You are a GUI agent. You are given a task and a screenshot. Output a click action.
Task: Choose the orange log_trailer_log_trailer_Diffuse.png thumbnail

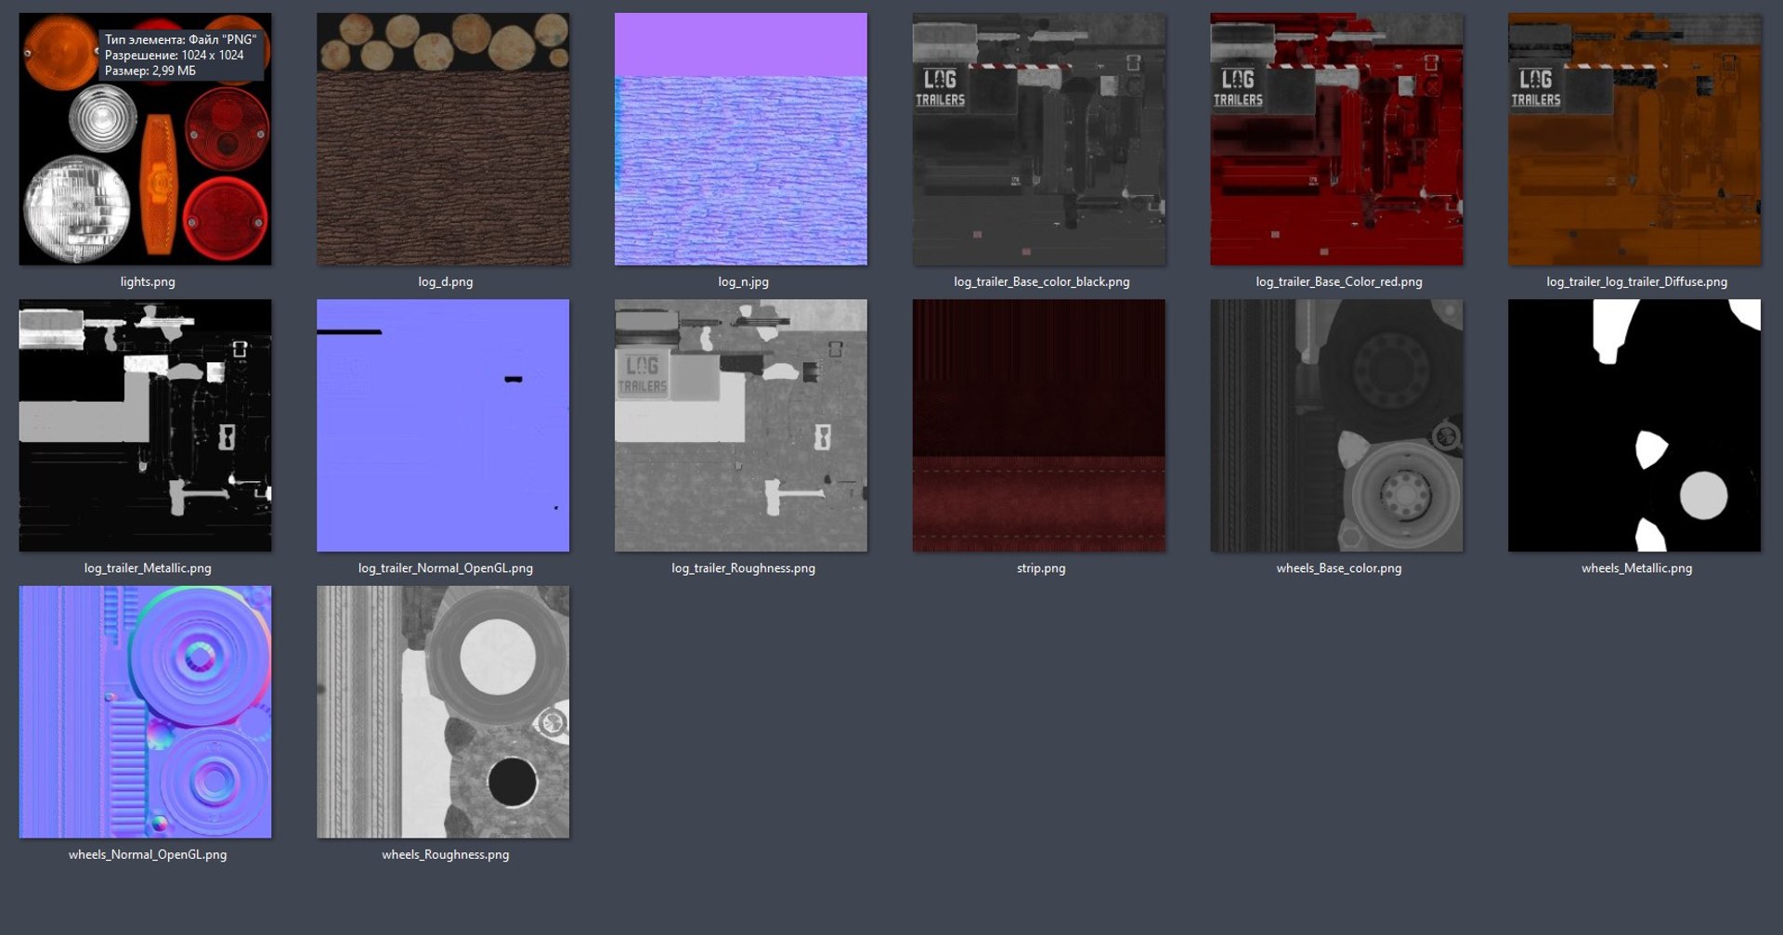(1634, 139)
